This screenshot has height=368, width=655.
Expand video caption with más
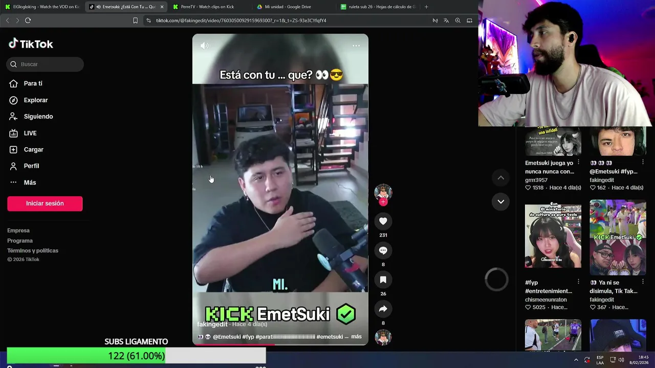click(x=356, y=337)
